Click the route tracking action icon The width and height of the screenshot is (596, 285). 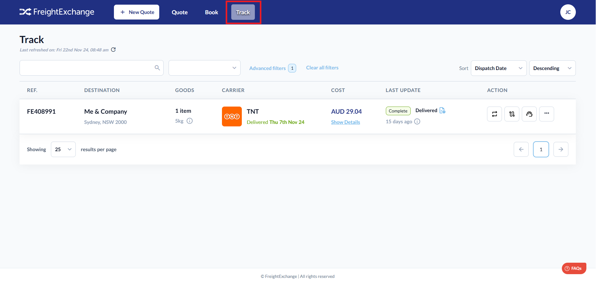point(512,114)
